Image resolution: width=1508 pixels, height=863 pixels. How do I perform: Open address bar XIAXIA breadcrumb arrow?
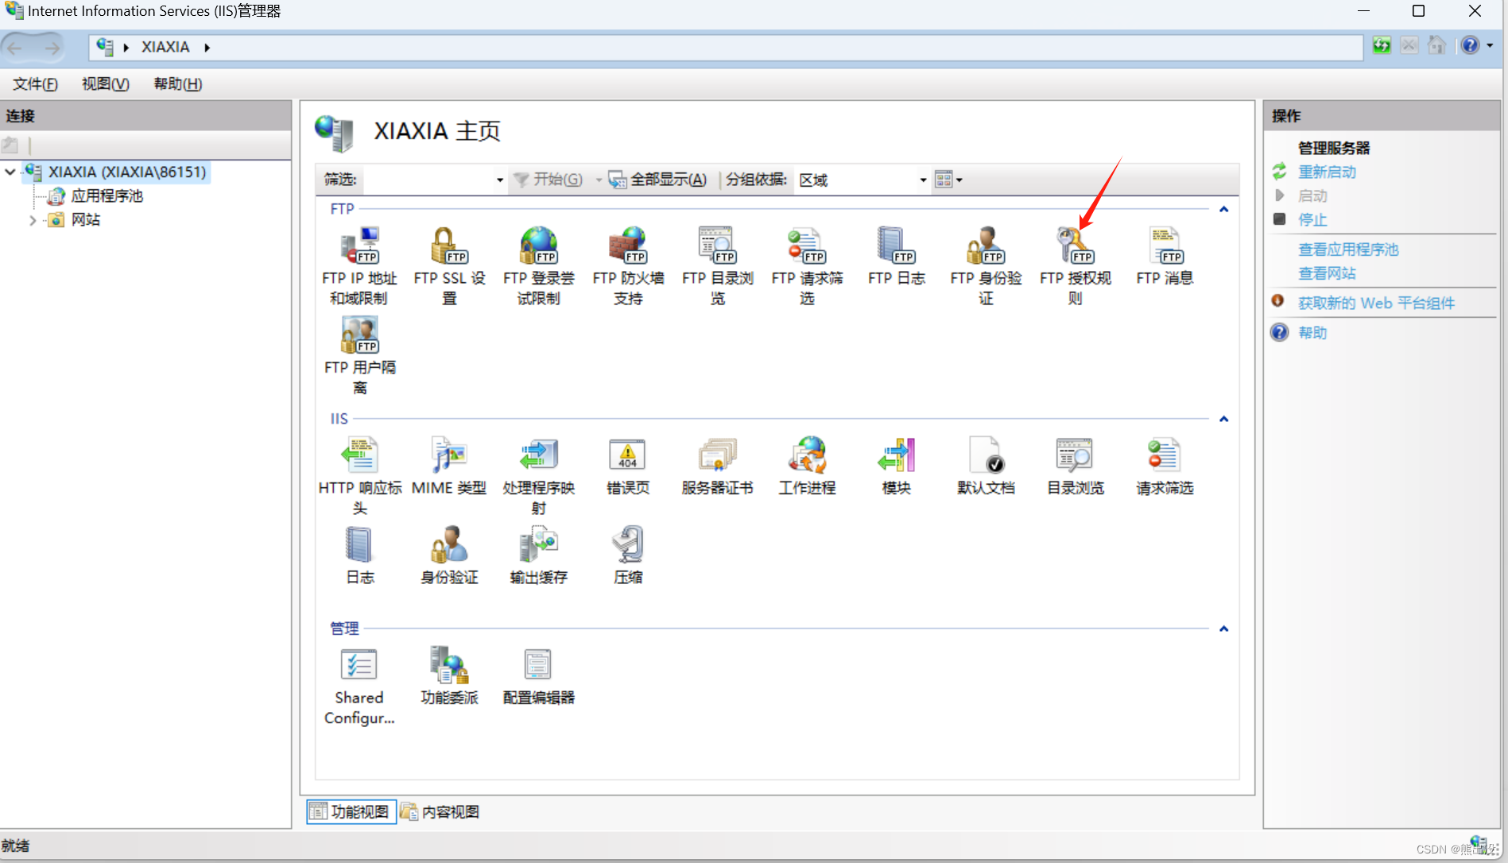pos(207,48)
